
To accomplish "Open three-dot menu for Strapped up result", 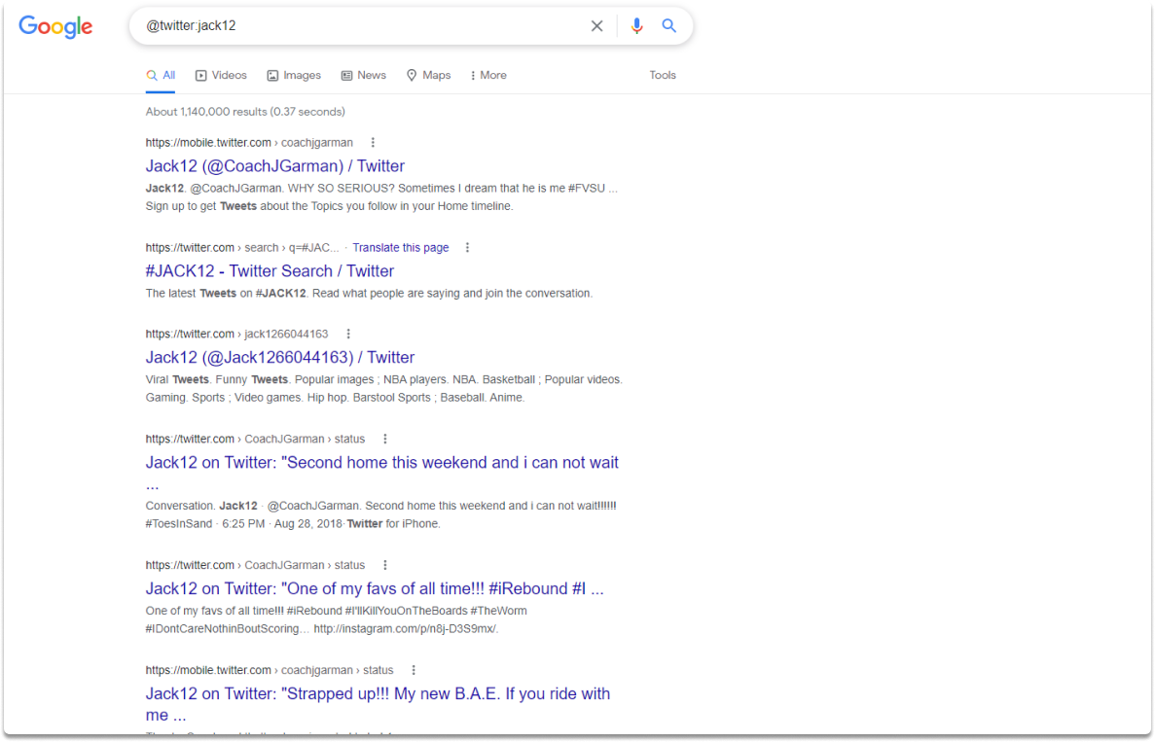I will pos(414,670).
